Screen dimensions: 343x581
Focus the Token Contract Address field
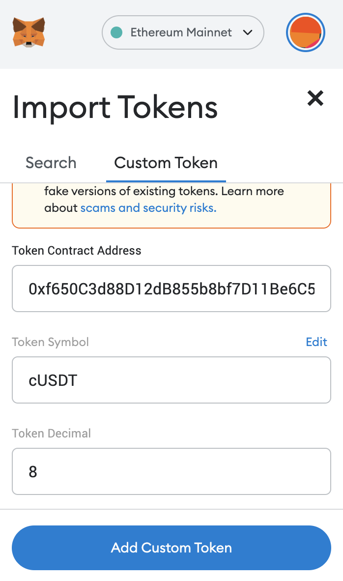click(x=171, y=289)
